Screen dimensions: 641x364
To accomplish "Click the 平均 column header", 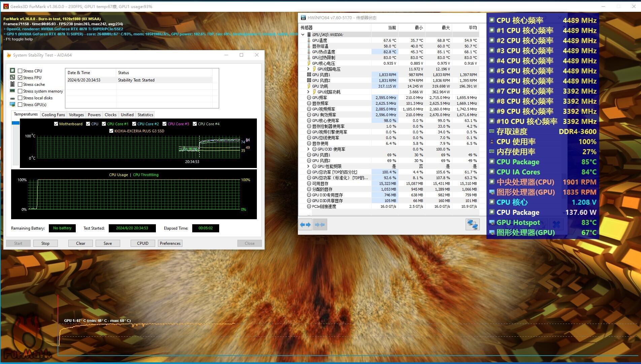I will click(466, 28).
